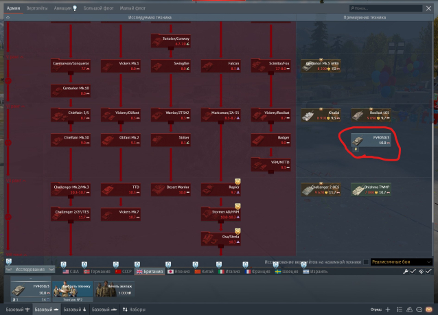Switch to the Вертолёты tab
Image resolution: width=438 pixels, height=315 pixels.
coord(36,8)
